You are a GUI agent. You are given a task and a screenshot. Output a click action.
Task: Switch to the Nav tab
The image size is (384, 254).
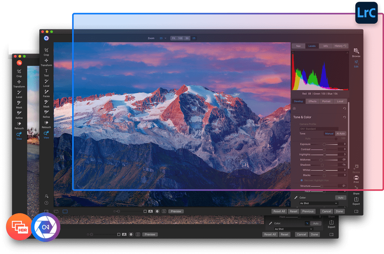tap(298, 46)
